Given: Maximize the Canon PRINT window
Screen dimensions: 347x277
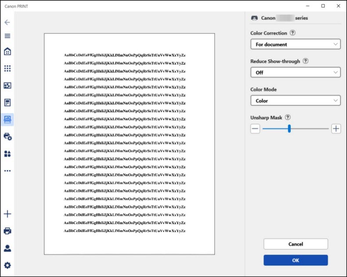Looking at the screenshot, I should (323, 6).
